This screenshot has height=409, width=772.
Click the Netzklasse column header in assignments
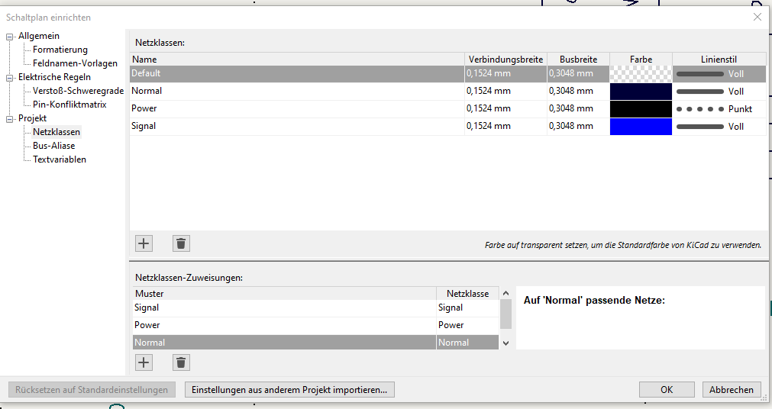pyautogui.click(x=468, y=293)
